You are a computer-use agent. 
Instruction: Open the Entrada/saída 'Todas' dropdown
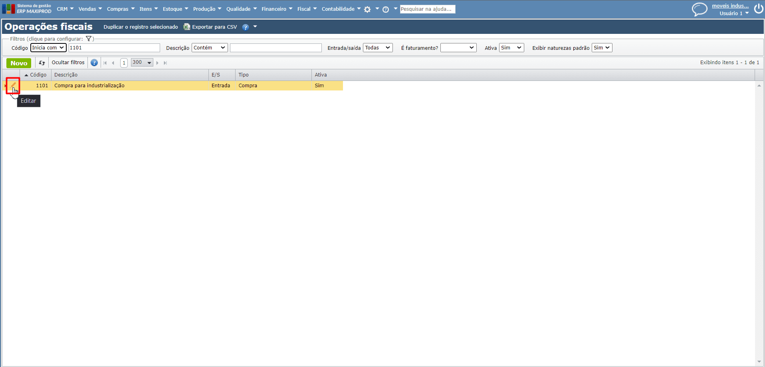pos(378,48)
